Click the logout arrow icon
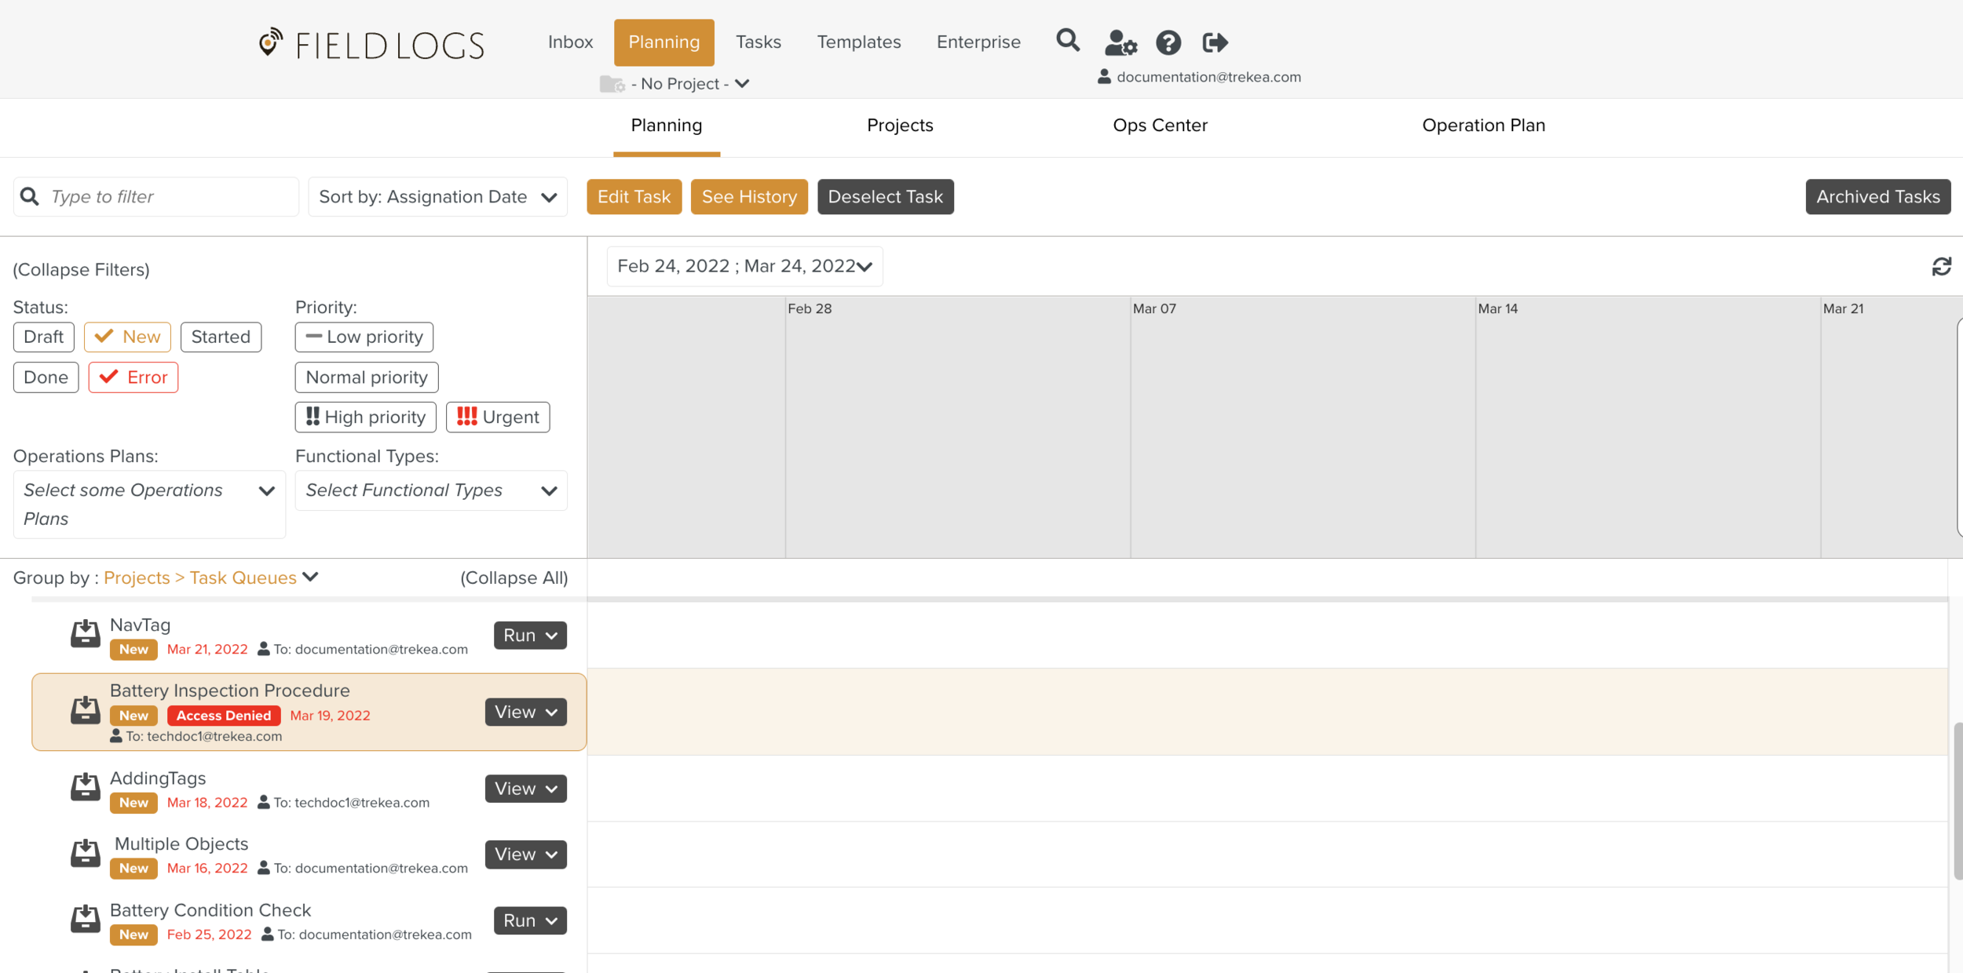Viewport: 1963px width, 973px height. 1214,42
